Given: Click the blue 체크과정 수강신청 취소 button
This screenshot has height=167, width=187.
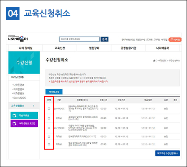Looking at the screenshot, I should point(167,153).
